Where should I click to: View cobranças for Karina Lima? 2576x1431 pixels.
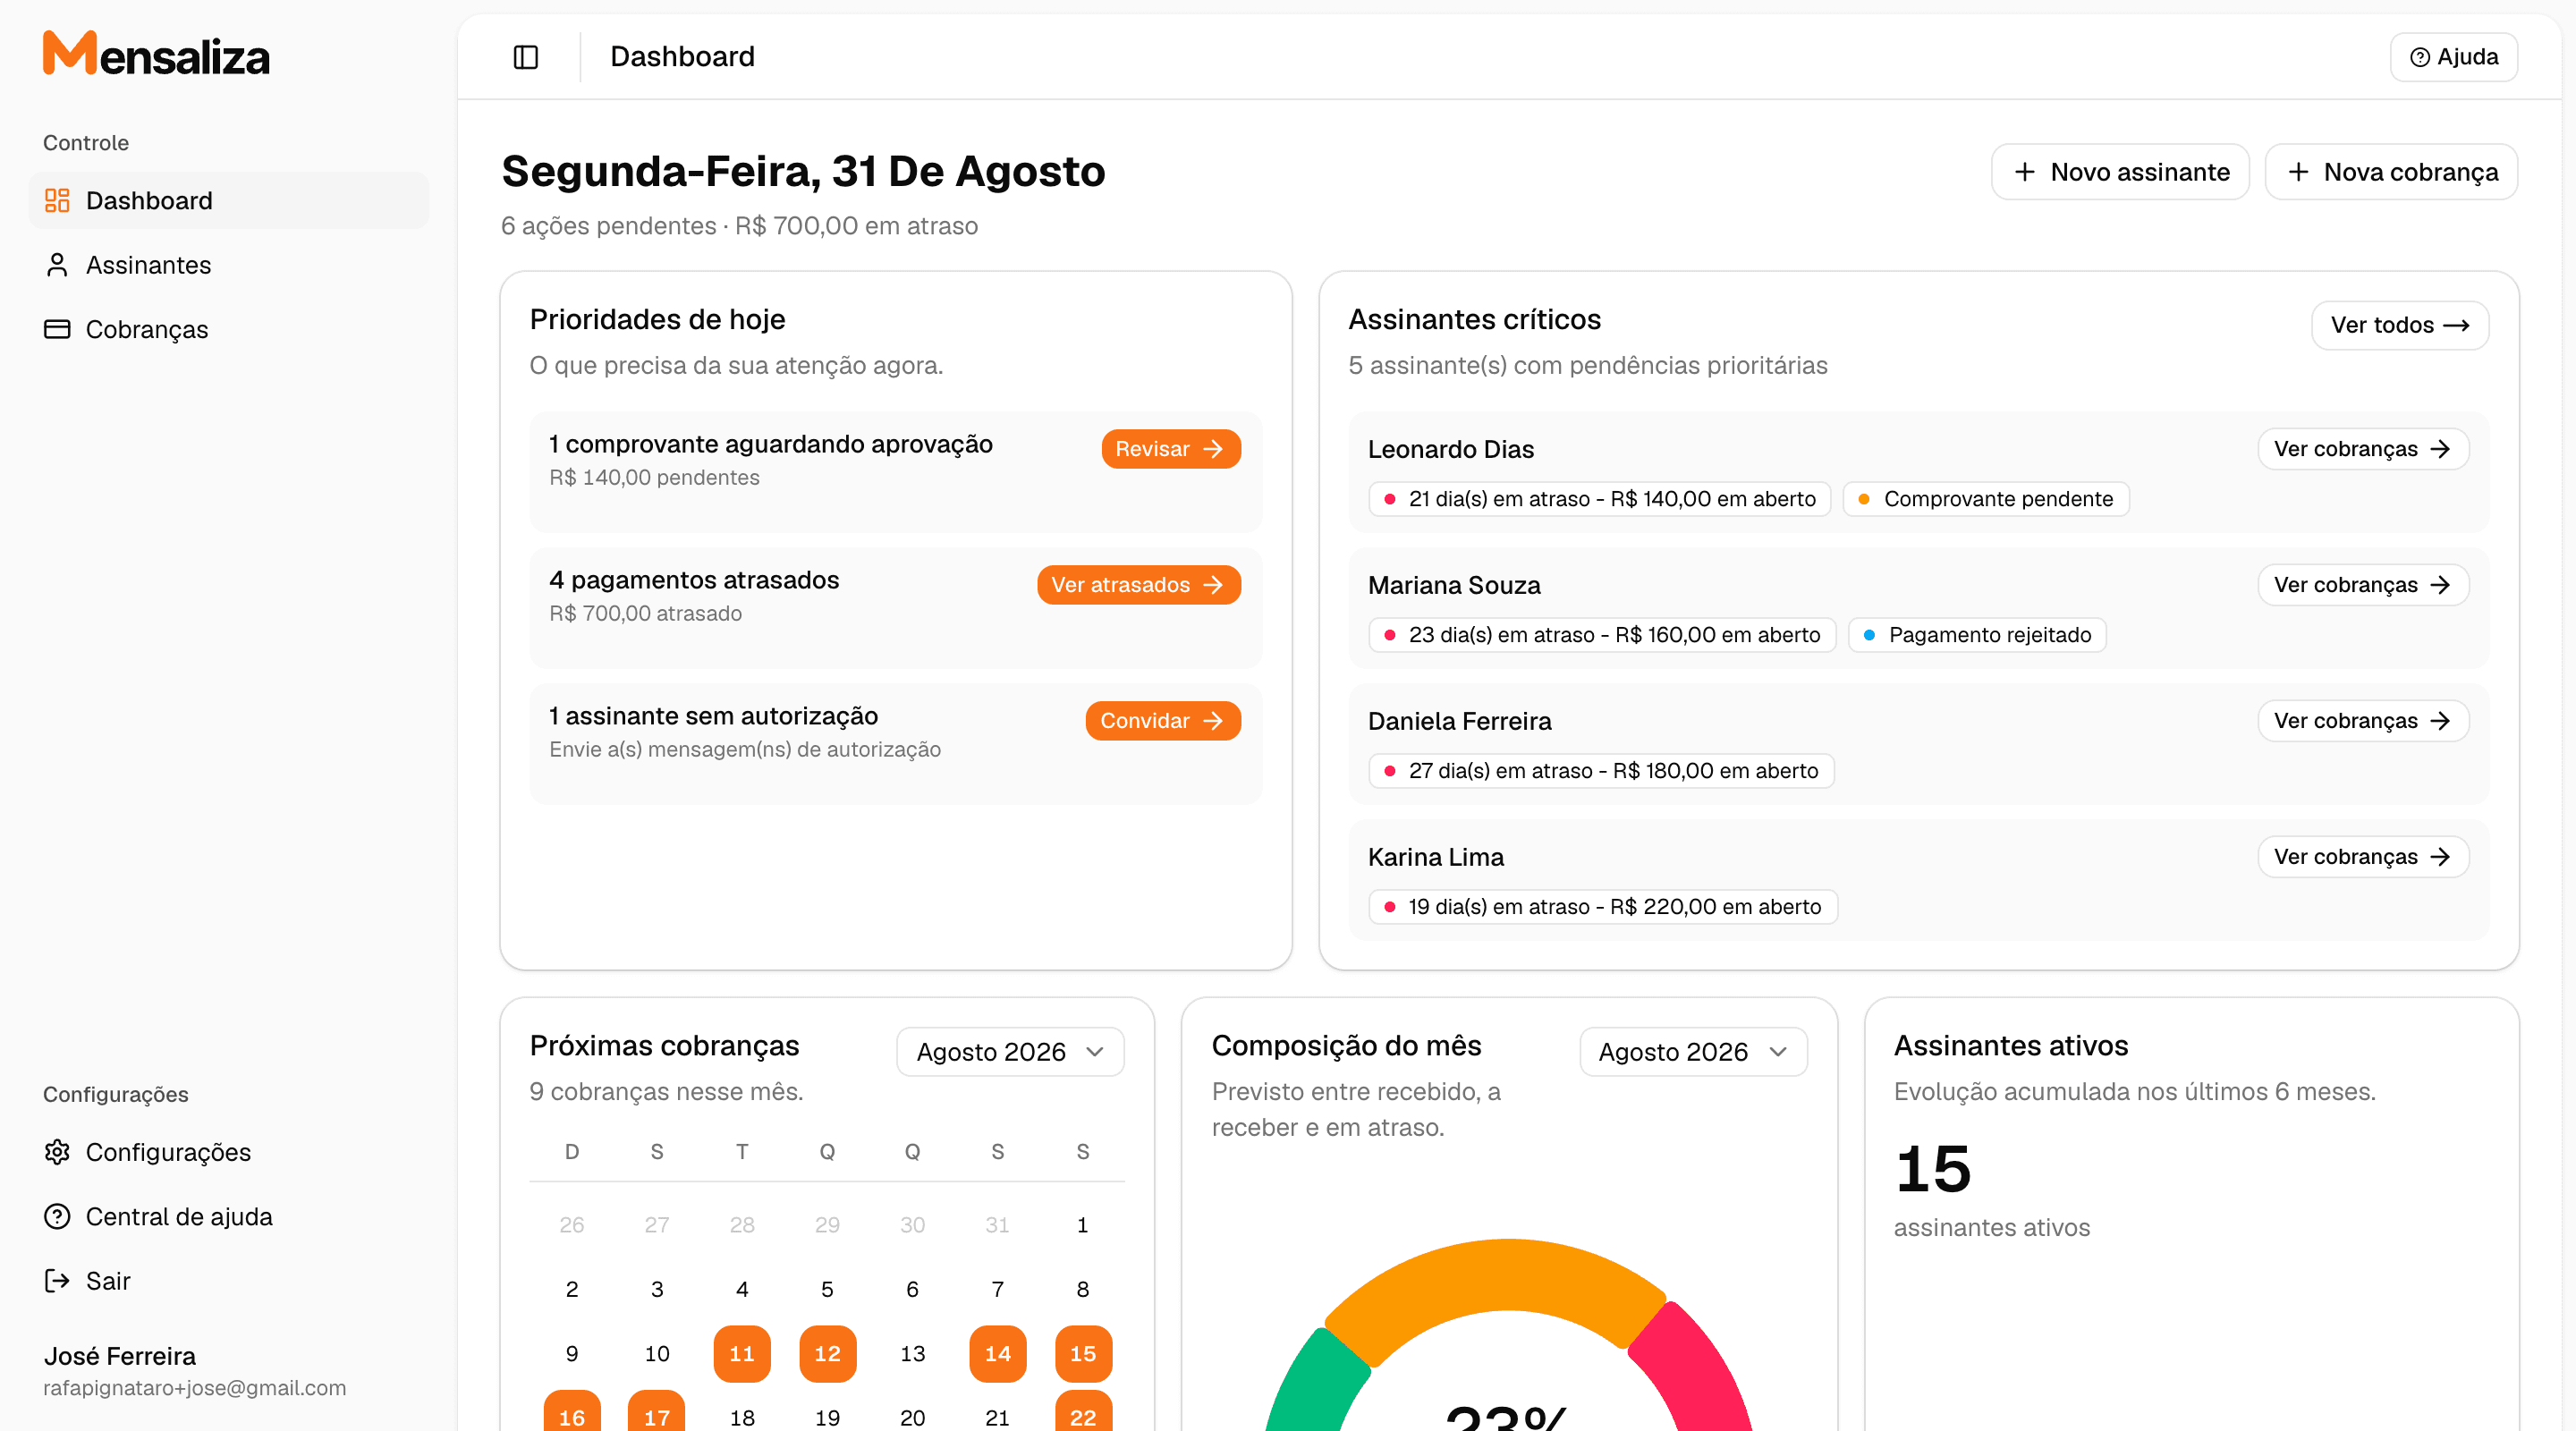tap(2363, 857)
